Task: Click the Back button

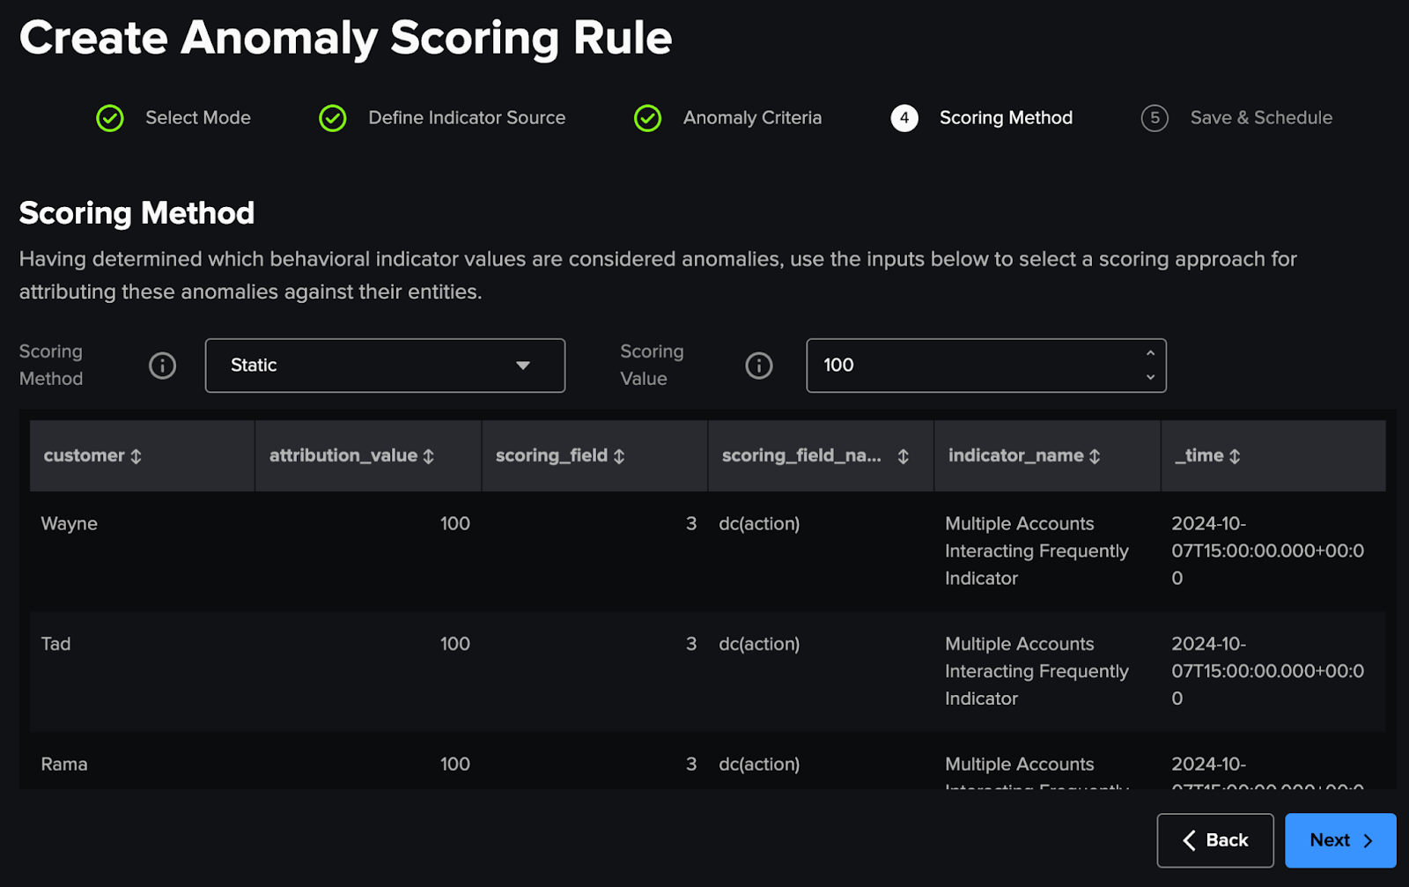Action: pyautogui.click(x=1214, y=840)
